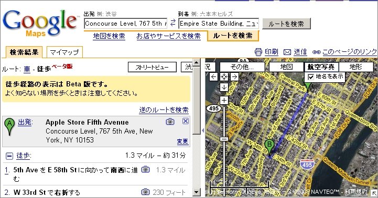Pan the map down with arrow button
Screen dimensions: 378x198
(224, 87)
